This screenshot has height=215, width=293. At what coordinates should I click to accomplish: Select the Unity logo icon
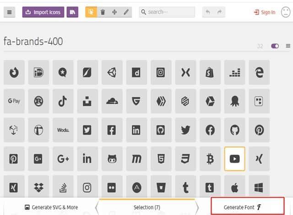(112, 72)
